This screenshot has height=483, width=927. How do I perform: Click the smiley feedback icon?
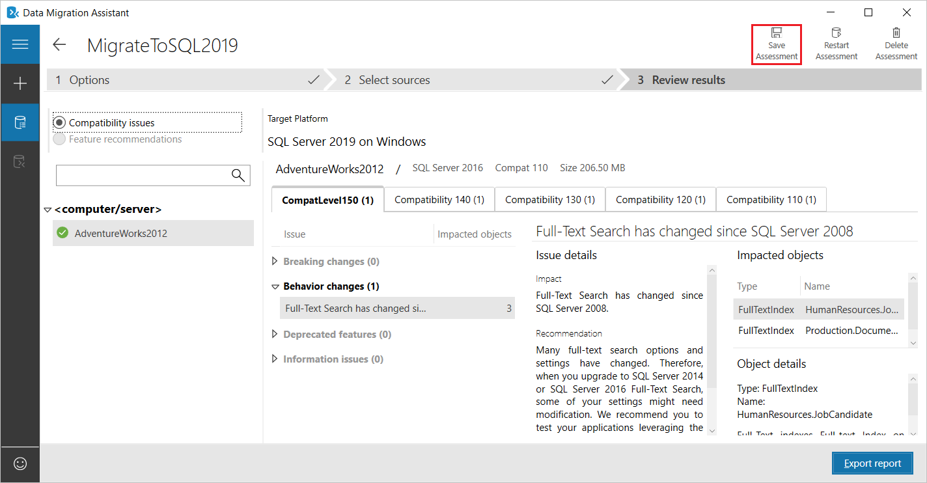click(x=20, y=463)
